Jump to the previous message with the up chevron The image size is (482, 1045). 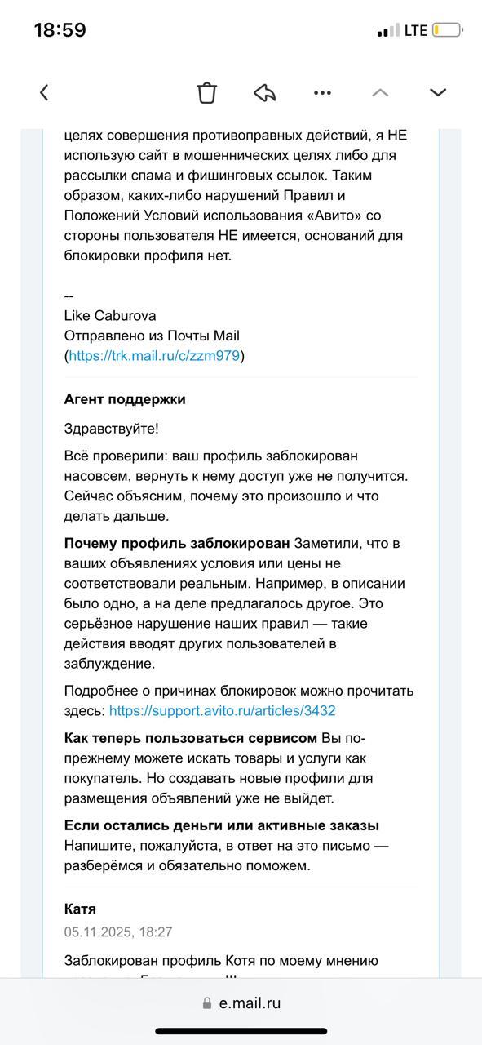coord(380,91)
